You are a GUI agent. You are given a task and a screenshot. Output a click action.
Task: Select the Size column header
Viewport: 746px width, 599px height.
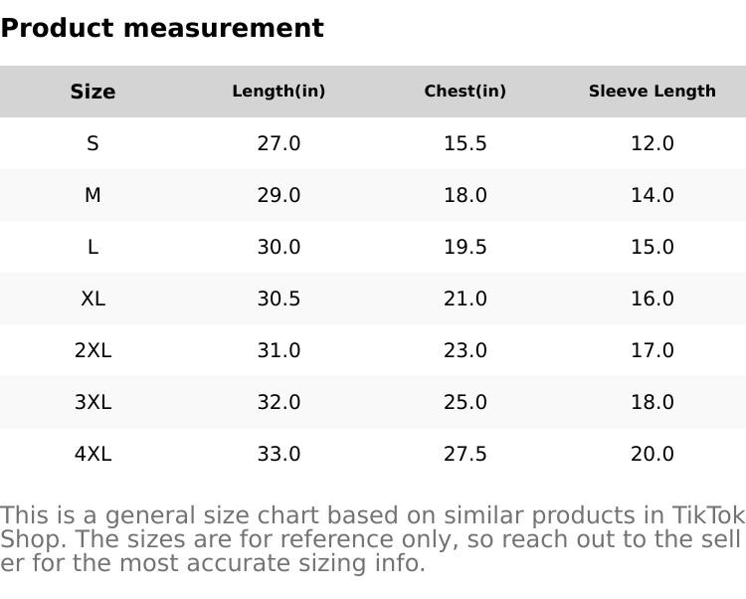(93, 92)
